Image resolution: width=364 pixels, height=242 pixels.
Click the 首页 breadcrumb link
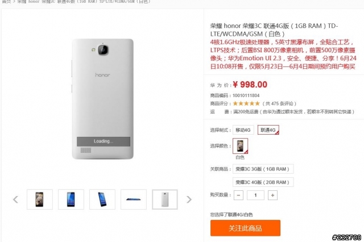tap(6, 1)
